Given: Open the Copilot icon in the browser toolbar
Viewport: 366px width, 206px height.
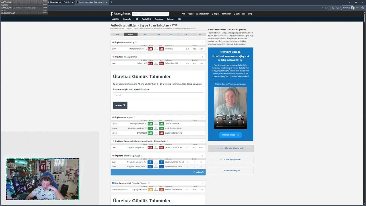Looking at the screenshot, I should coord(363,8).
